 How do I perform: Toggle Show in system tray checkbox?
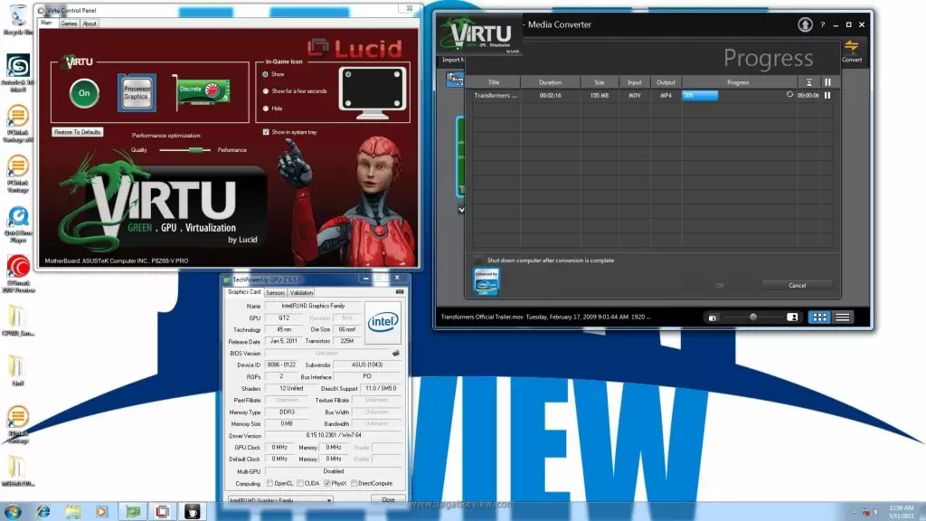(x=266, y=132)
